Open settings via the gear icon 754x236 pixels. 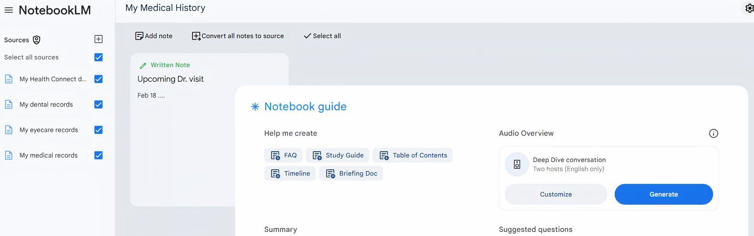point(749,8)
